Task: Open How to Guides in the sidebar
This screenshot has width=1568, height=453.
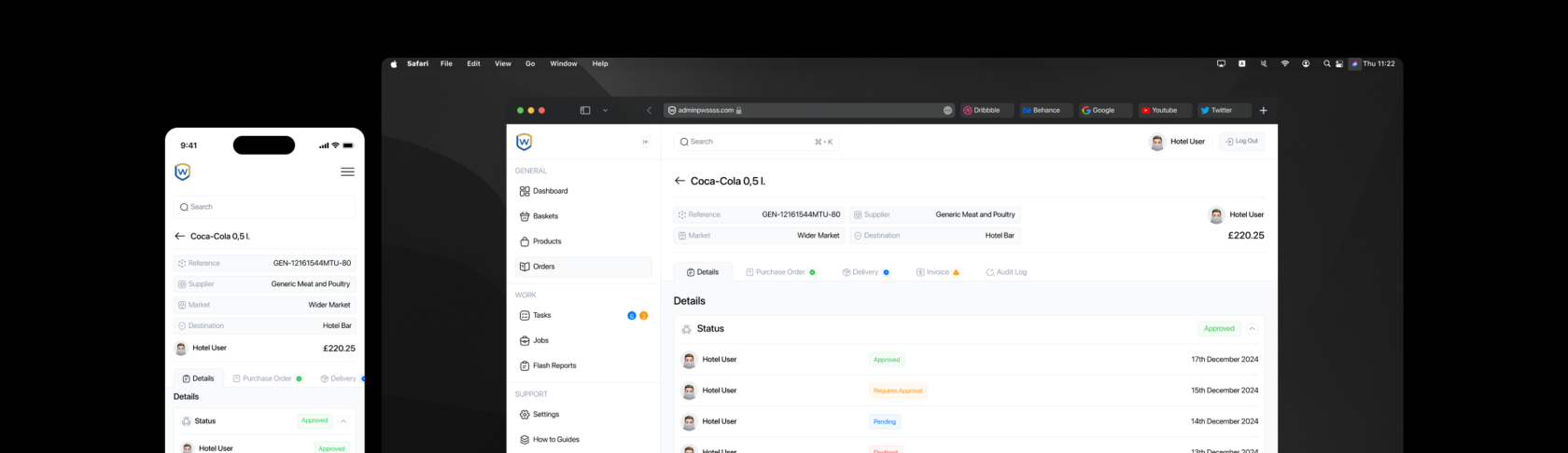Action: tap(583, 439)
